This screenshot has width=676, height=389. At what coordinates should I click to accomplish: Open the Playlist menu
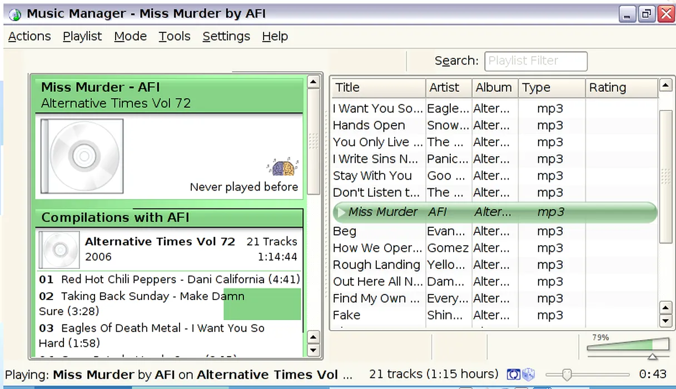82,37
